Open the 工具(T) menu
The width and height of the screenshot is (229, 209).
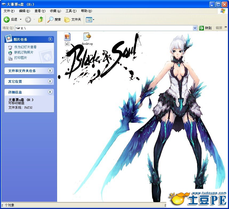pyautogui.click(x=71, y=11)
